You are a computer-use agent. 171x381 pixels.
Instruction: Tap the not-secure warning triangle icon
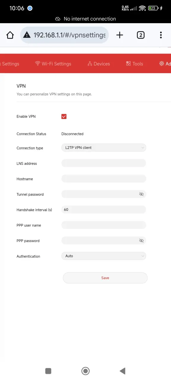(x=27, y=35)
